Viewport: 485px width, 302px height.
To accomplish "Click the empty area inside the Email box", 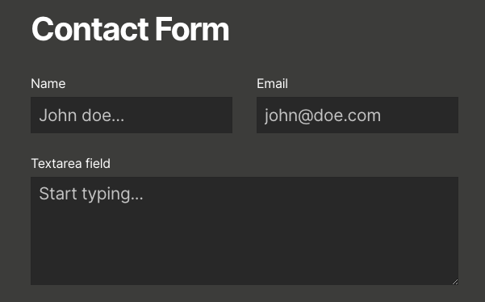I will click(x=420, y=115).
